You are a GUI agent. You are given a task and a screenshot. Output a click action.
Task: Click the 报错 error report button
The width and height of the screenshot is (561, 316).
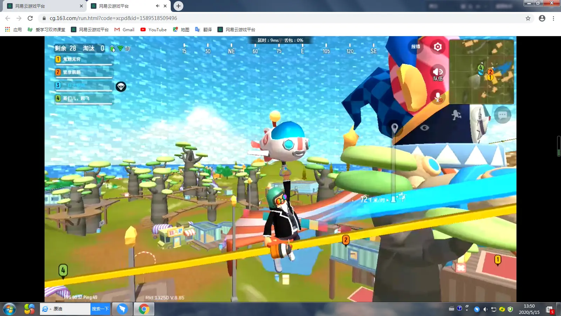[x=415, y=47]
